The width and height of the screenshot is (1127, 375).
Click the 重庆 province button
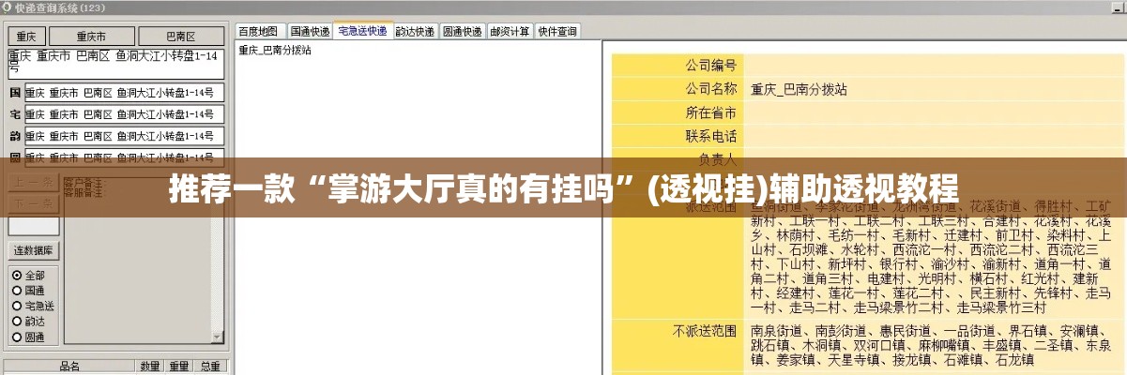tap(25, 37)
